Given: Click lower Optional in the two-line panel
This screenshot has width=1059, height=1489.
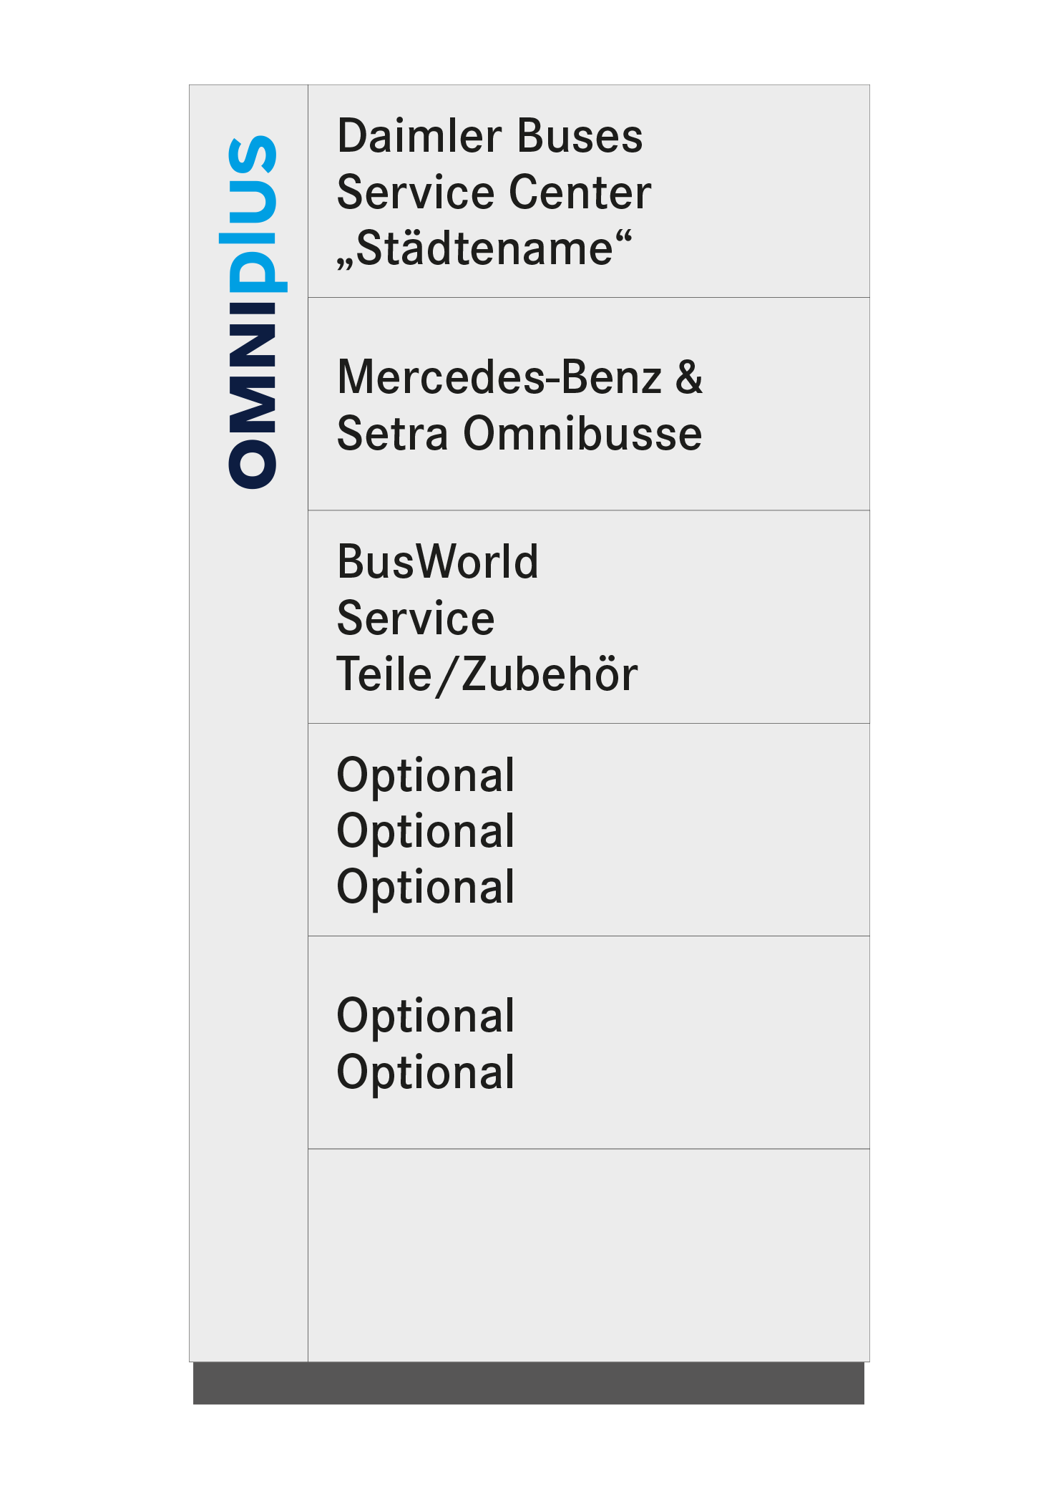Looking at the screenshot, I should (426, 1073).
